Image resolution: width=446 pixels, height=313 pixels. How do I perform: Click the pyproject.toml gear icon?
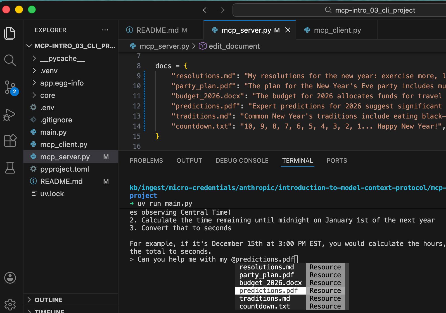(x=34, y=169)
